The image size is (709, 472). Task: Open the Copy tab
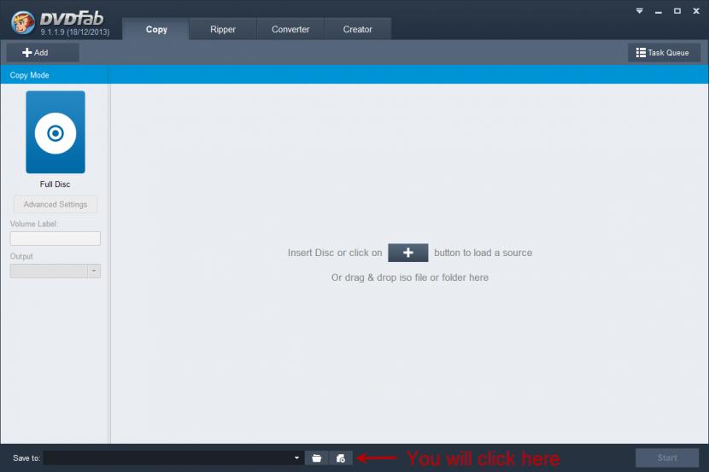coord(156,29)
